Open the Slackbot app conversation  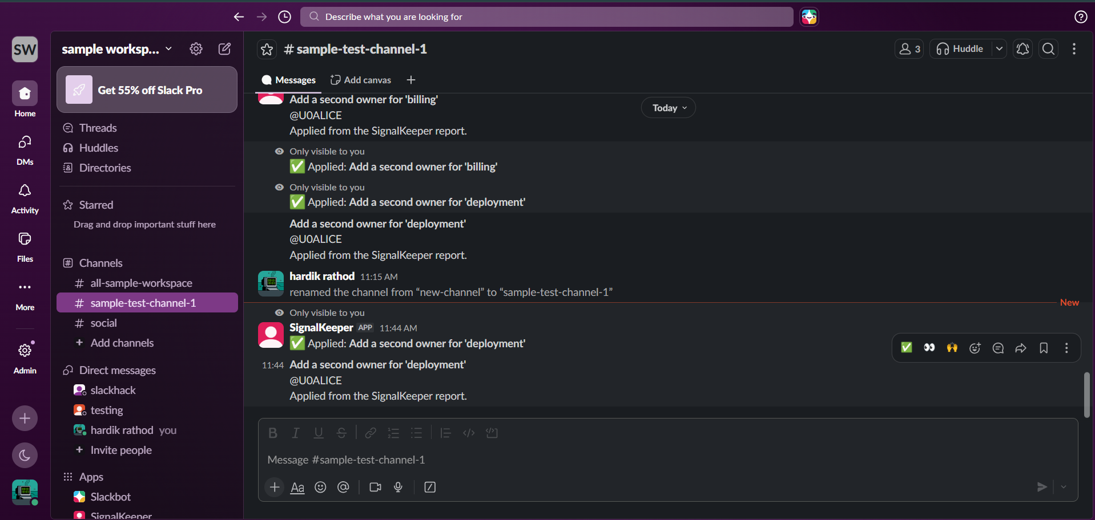point(147,497)
